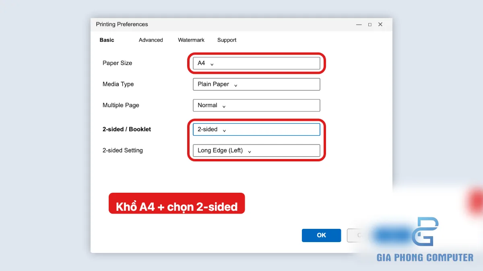Maximize the Printing Preferences window
This screenshot has height=271, width=483.
pos(370,24)
